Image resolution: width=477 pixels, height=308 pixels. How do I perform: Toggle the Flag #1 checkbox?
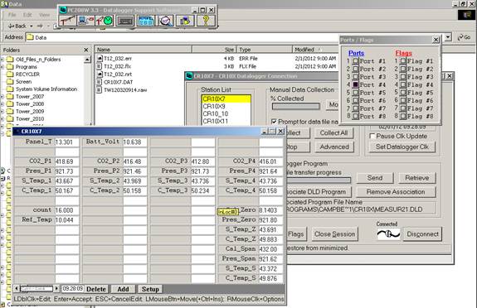coord(403,61)
